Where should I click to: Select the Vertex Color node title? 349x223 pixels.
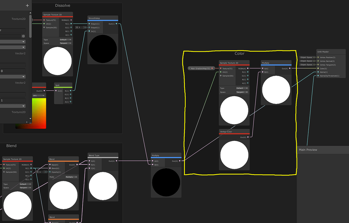(226, 132)
